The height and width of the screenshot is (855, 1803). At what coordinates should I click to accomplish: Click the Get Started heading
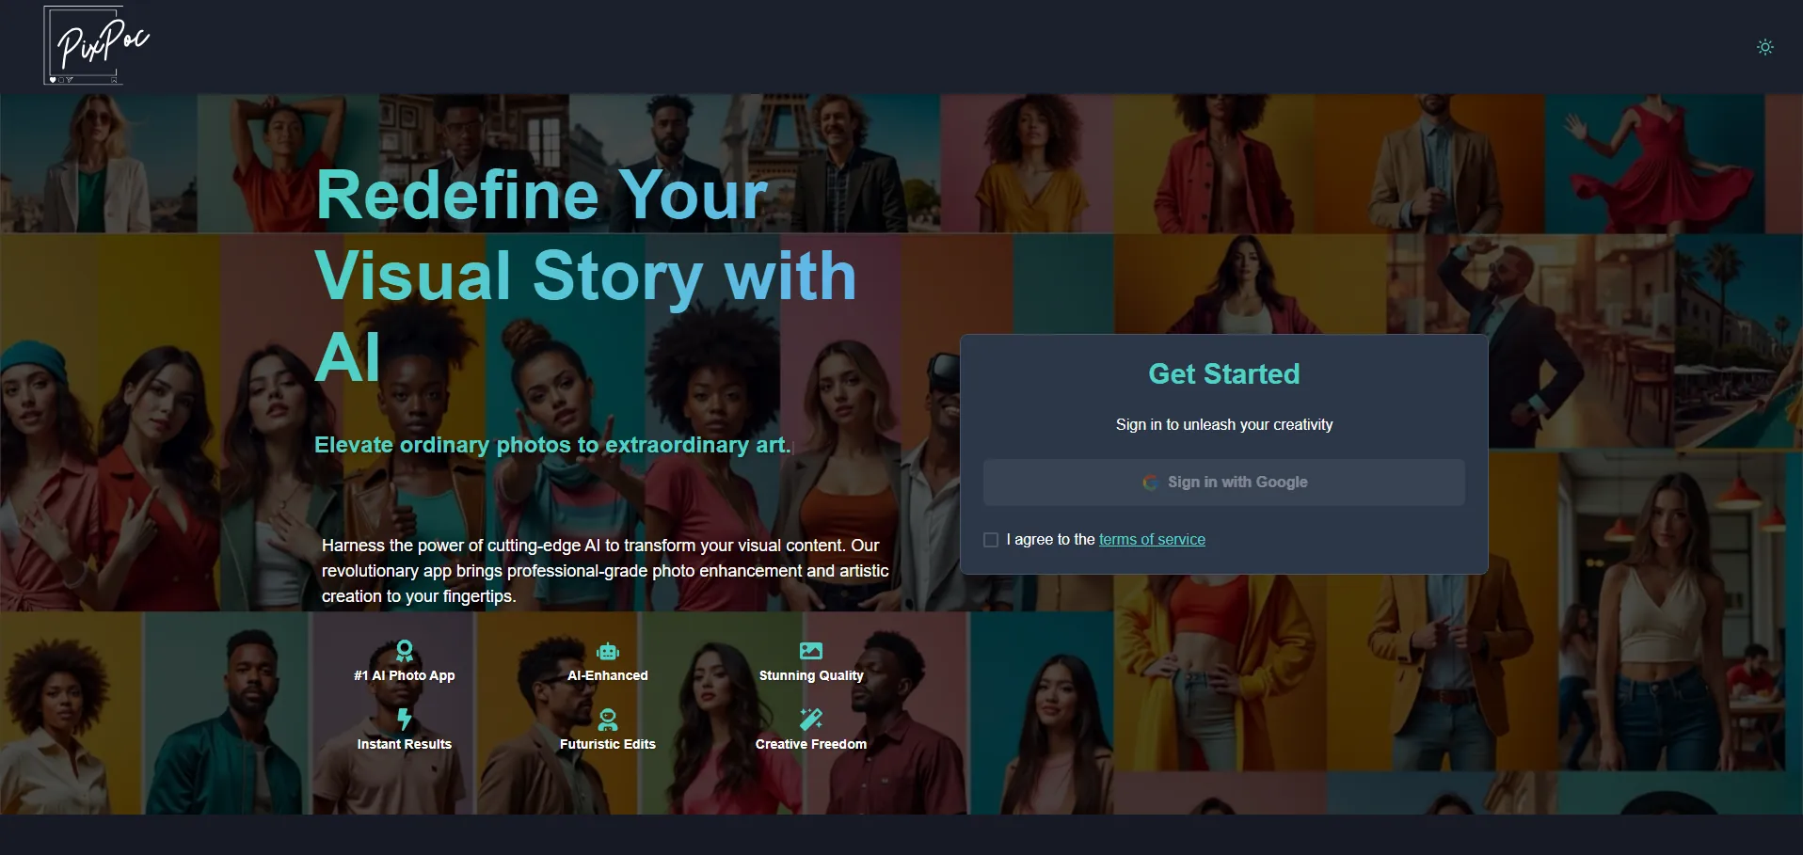click(1224, 374)
